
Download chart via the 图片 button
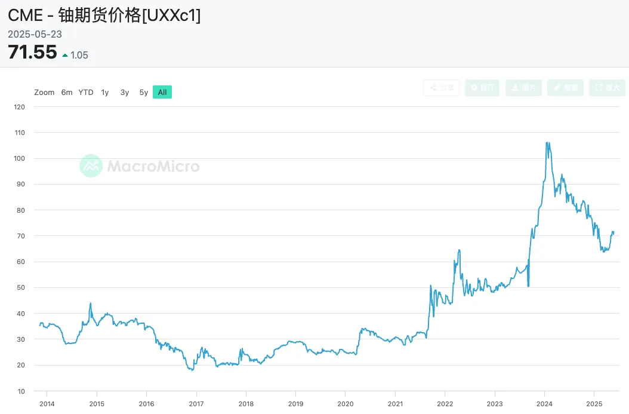(x=523, y=88)
